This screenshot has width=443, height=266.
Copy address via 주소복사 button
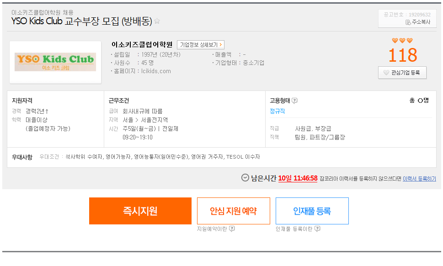(x=418, y=22)
